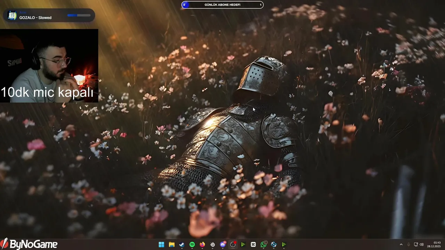Open the Windows Start menu
This screenshot has height=250, width=445.
coord(161,244)
